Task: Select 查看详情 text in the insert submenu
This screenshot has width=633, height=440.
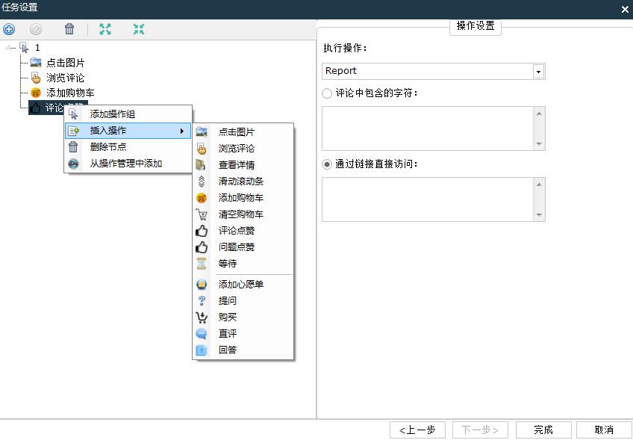Action: (237, 165)
